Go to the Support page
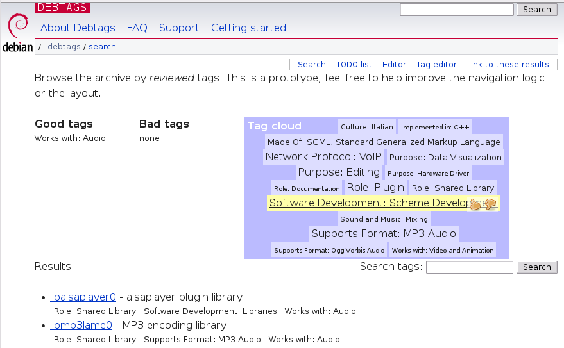564x348 pixels. 179,28
